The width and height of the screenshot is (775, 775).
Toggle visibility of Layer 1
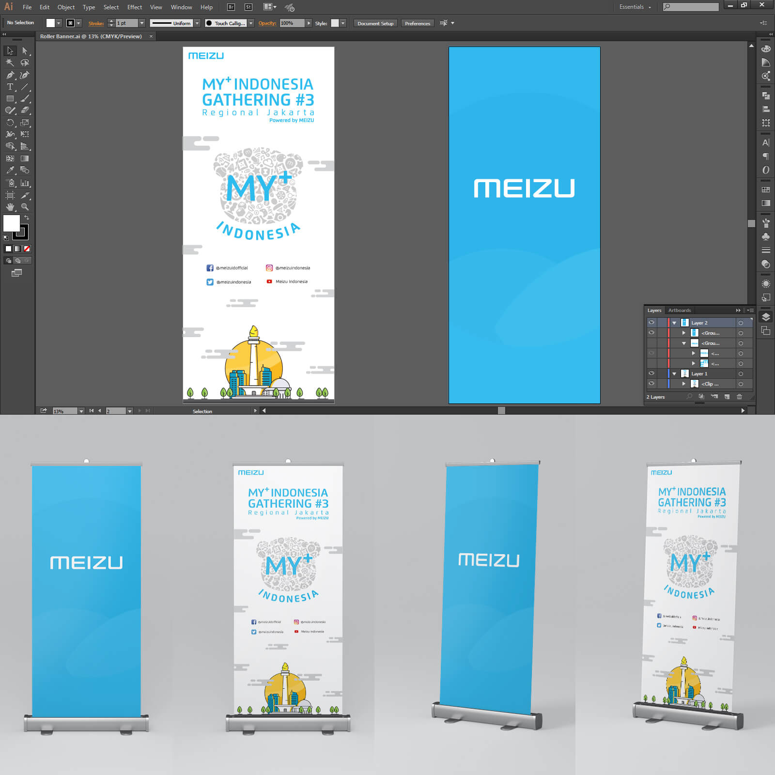click(x=651, y=373)
